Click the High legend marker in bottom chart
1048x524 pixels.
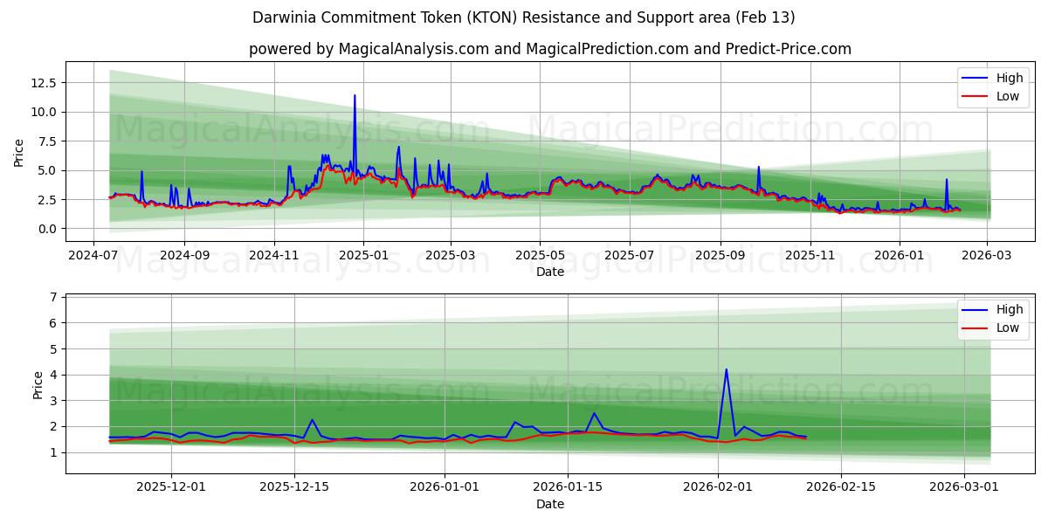coord(976,309)
